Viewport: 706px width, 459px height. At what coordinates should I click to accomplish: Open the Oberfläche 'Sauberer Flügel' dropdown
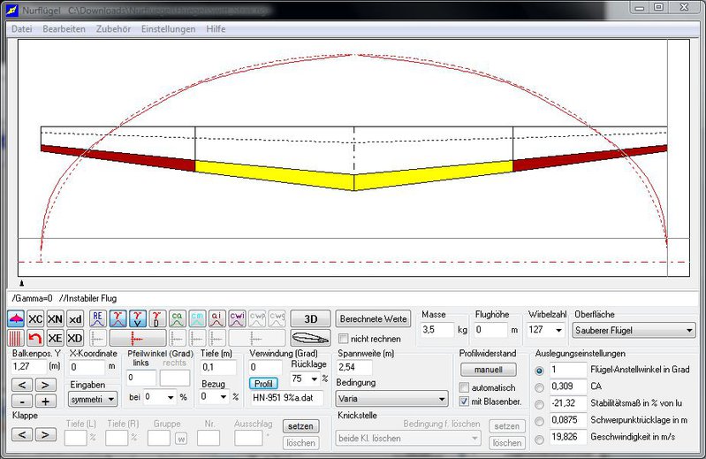pos(634,330)
